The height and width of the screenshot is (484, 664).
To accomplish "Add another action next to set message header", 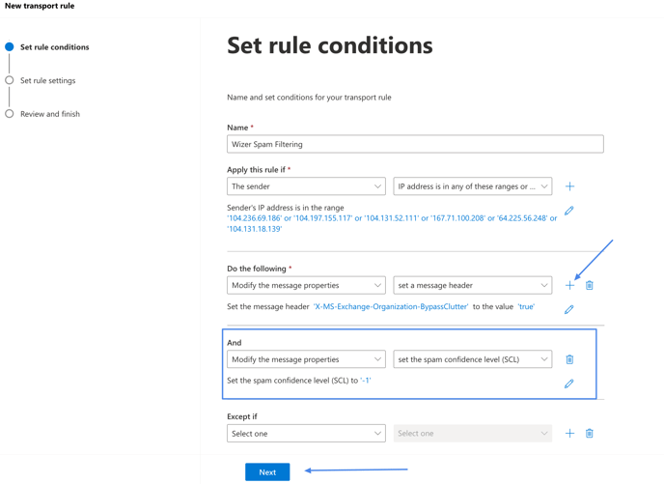I will click(569, 285).
